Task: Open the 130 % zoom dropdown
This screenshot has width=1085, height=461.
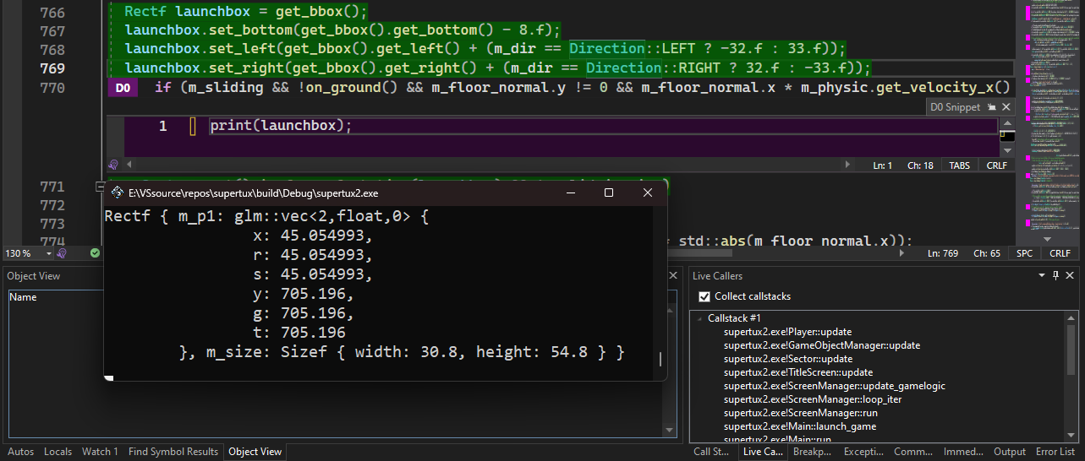Action: pyautogui.click(x=49, y=253)
